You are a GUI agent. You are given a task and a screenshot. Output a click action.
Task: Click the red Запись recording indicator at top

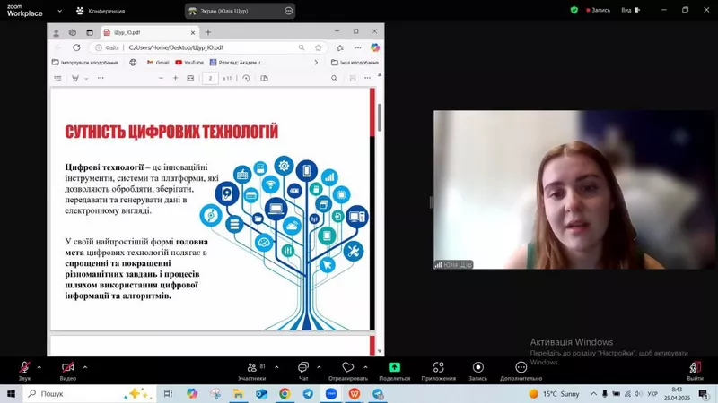pos(598,10)
